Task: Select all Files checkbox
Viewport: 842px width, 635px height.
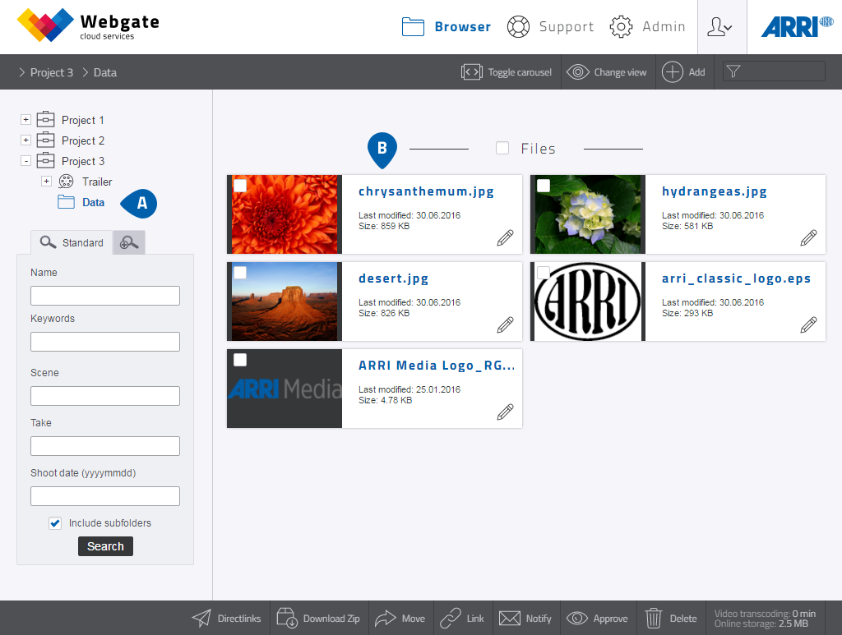Action: [x=502, y=148]
